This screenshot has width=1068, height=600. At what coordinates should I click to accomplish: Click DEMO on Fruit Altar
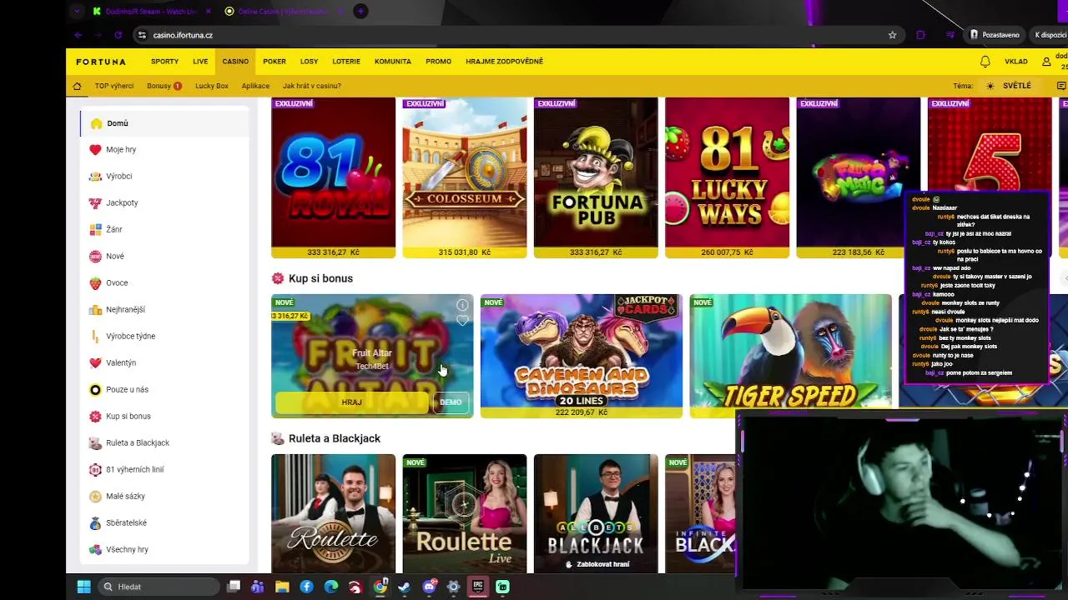click(451, 402)
